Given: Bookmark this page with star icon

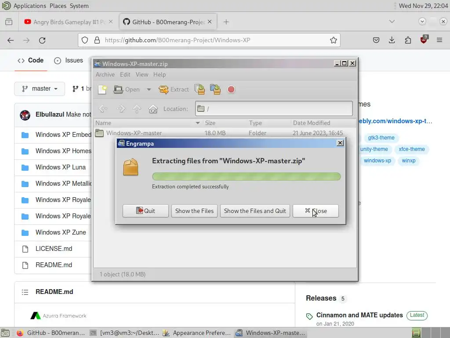Looking at the screenshot, I should [x=333, y=40].
